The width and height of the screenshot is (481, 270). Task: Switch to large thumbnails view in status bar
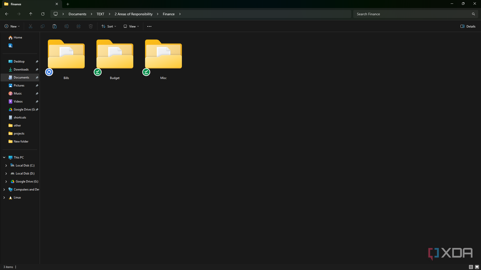(x=477, y=267)
